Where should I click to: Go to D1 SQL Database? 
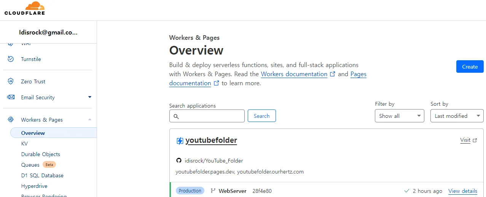click(42, 175)
